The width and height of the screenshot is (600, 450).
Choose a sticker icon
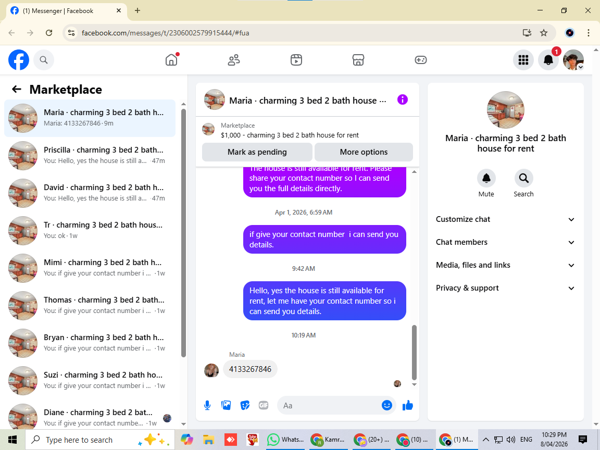(x=245, y=405)
